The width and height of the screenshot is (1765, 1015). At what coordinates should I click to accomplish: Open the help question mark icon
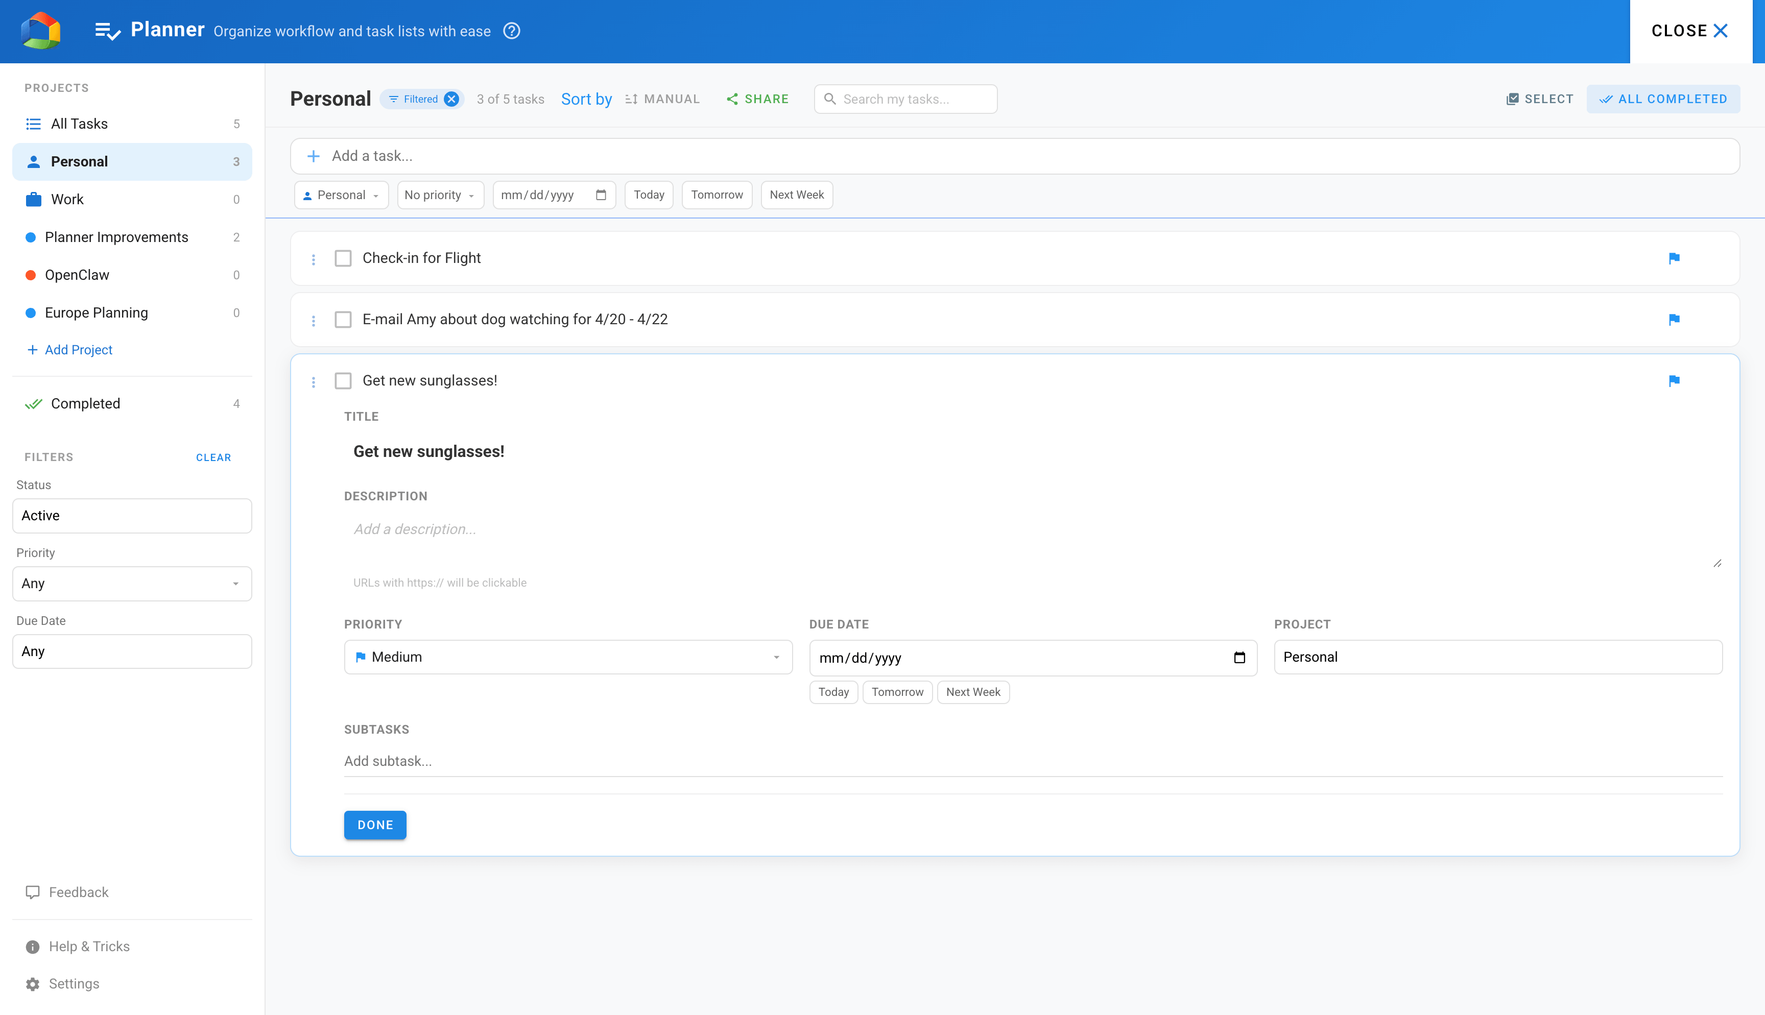(x=512, y=31)
